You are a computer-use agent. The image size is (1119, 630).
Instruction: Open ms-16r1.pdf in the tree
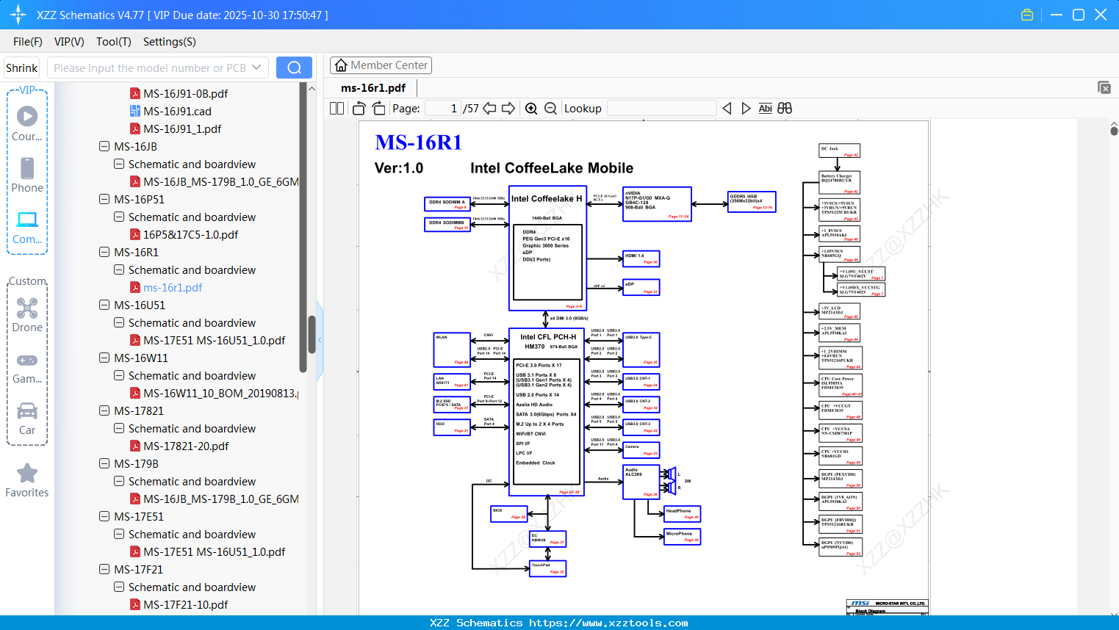click(x=173, y=288)
